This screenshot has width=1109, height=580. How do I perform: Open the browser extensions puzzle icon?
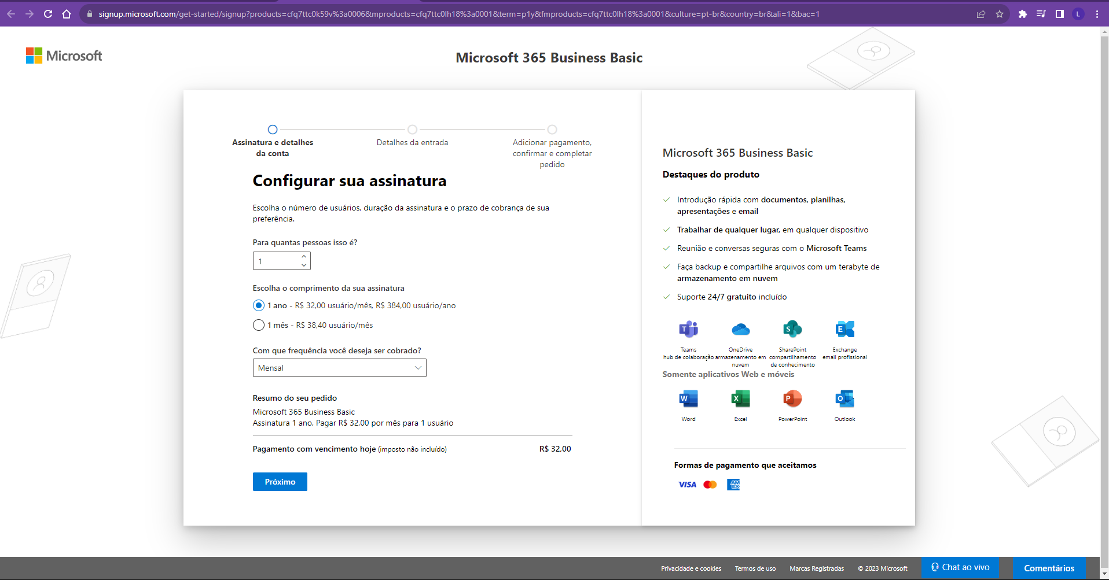pos(1023,14)
